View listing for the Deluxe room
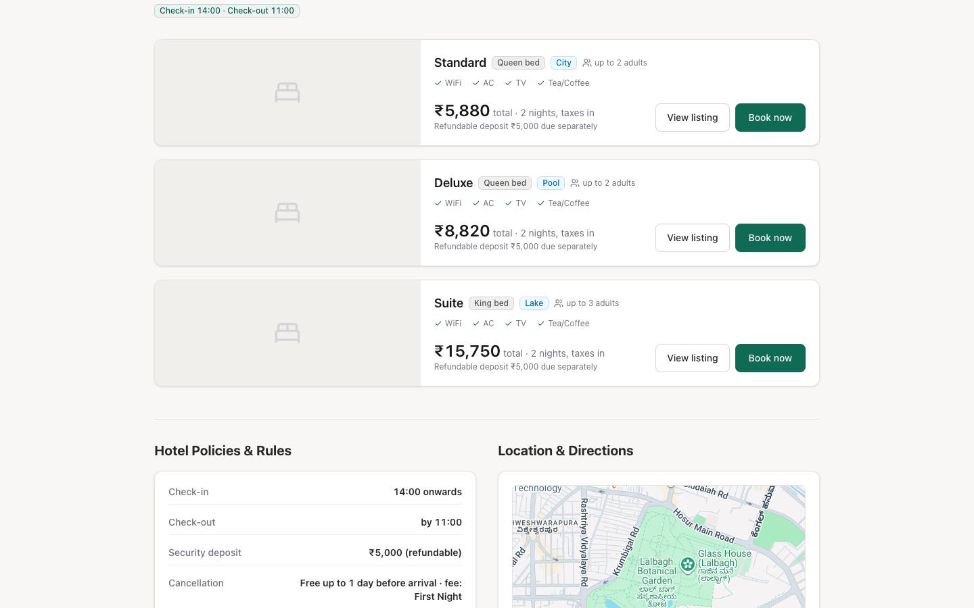 tap(693, 238)
